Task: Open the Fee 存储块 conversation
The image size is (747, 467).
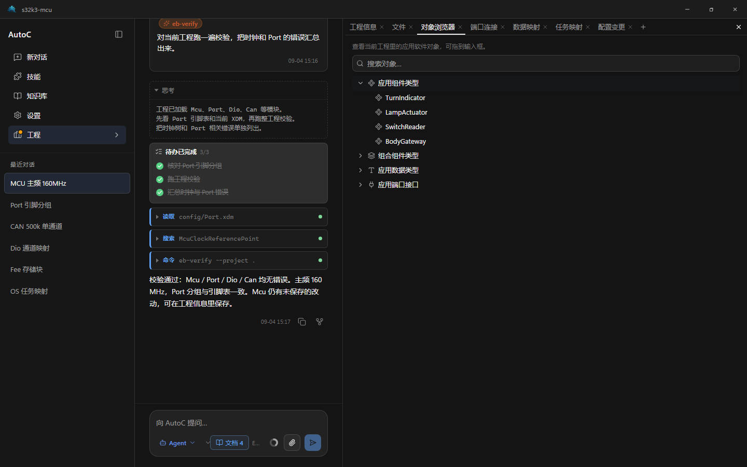Action: (x=67, y=269)
